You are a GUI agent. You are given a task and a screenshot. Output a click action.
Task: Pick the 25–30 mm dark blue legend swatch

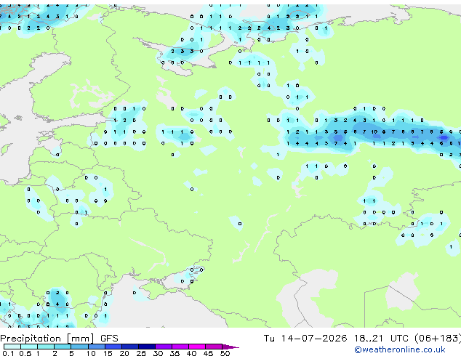pyautogui.click(x=147, y=347)
